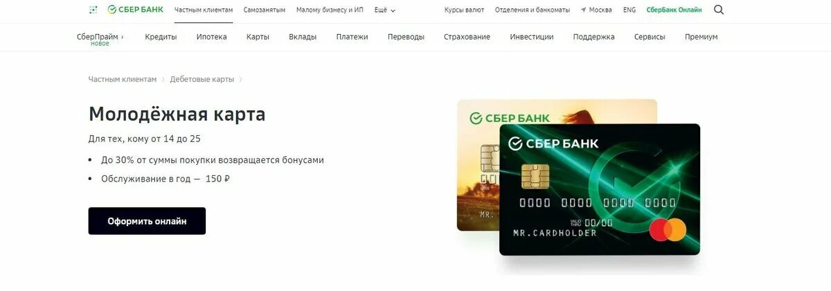Click the green dots ecosystem icon

pos(93,10)
